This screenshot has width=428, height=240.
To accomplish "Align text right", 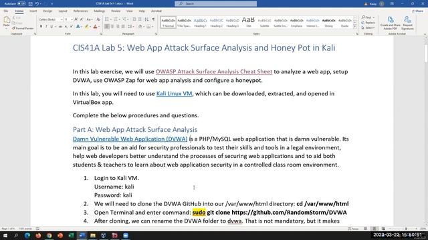I will 118,27.
